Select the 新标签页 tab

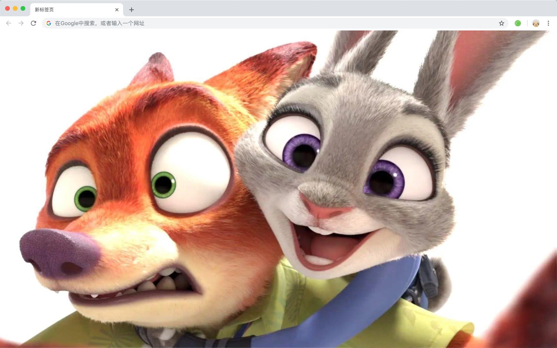pyautogui.click(x=77, y=10)
